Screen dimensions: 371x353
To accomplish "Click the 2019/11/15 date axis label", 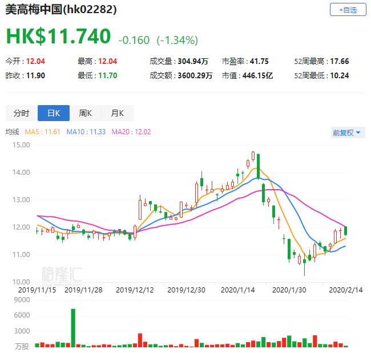I will point(37,290).
